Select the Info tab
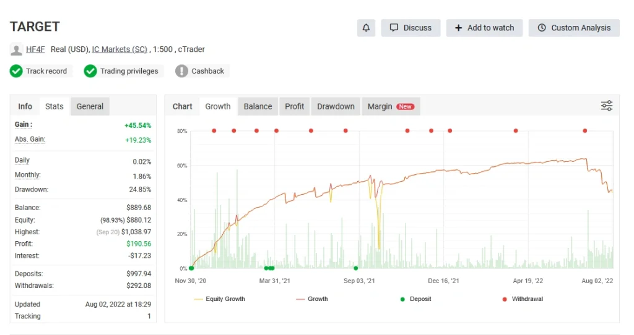The width and height of the screenshot is (634, 335). click(25, 106)
